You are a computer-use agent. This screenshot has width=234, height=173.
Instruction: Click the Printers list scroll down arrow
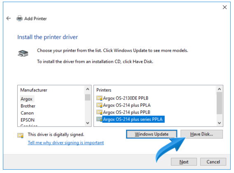click(x=219, y=123)
